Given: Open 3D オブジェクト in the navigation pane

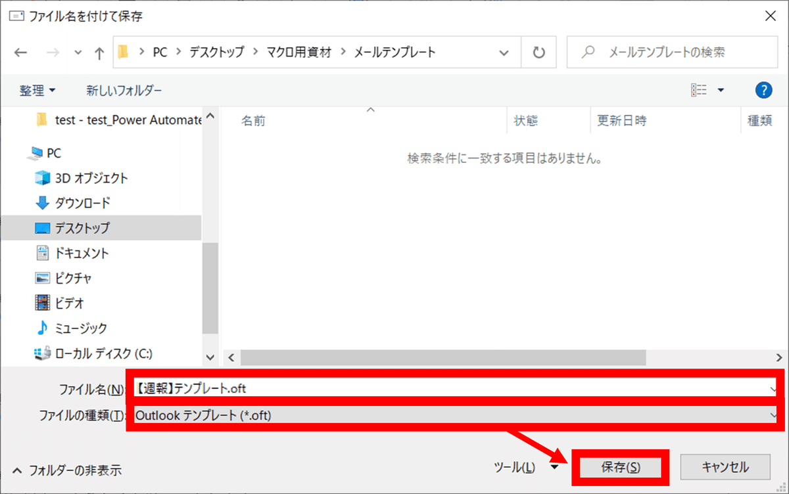Looking at the screenshot, I should (91, 178).
